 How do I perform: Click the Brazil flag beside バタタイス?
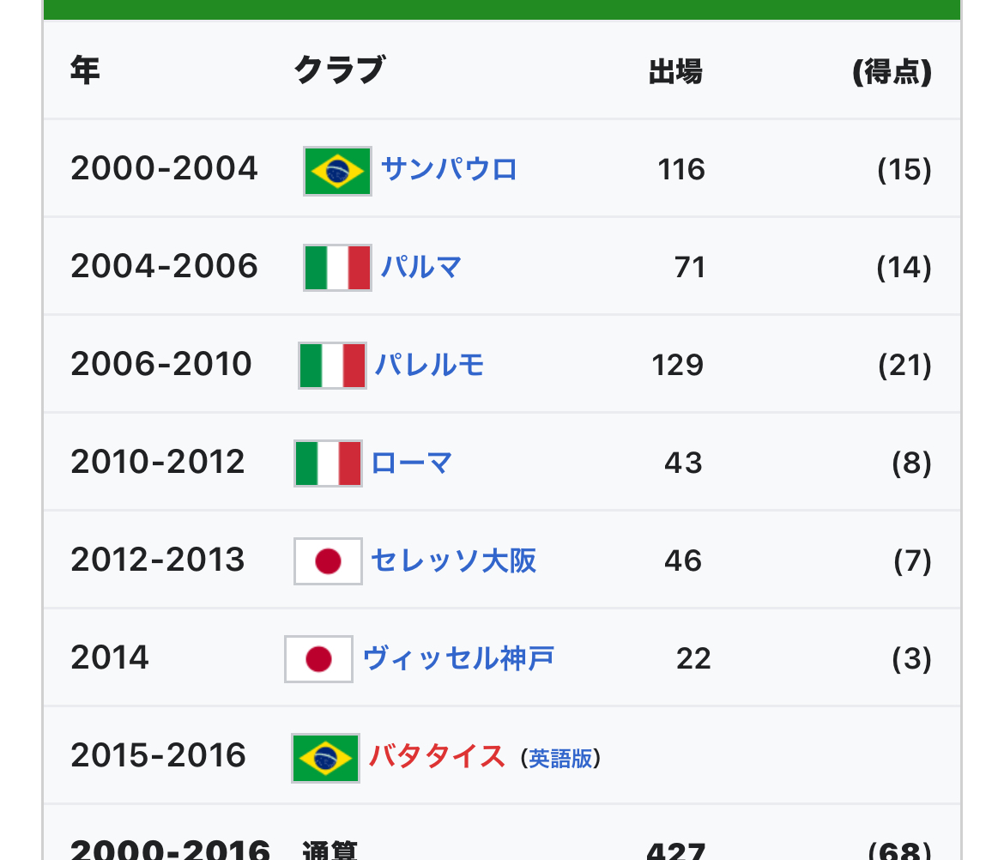[325, 758]
